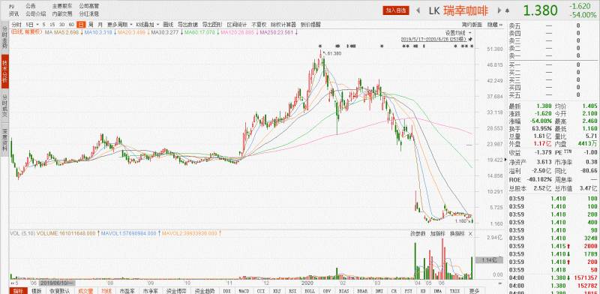Click next stock arrow after 瑞幸咖啡
The image size is (600, 294).
(x=499, y=10)
